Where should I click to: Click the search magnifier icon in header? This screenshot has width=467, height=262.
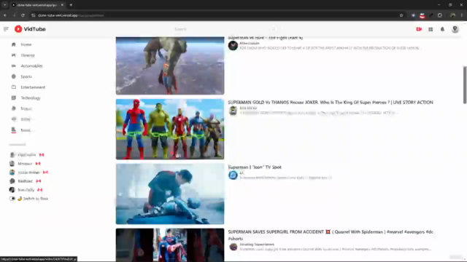click(273, 29)
